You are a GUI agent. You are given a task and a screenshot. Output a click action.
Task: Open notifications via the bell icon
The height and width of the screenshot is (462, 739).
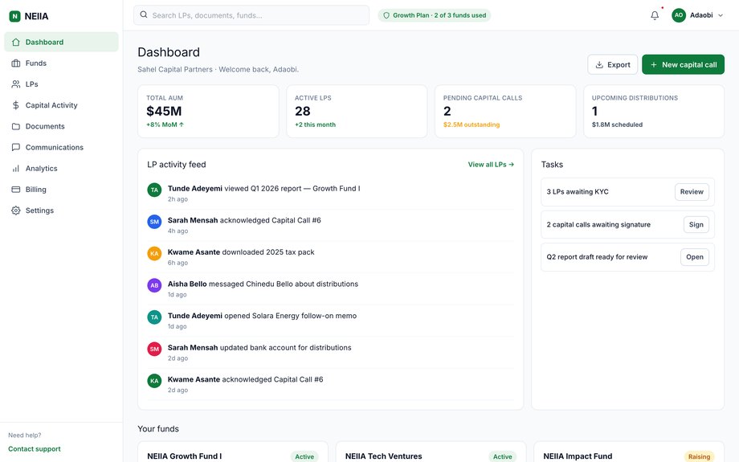point(655,15)
